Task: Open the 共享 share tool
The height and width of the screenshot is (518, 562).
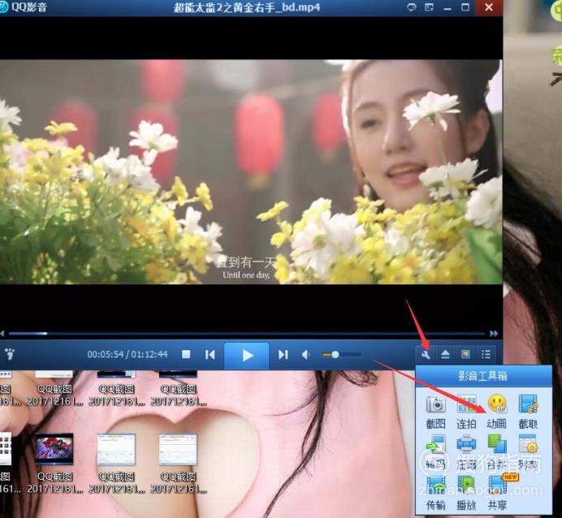Action: click(498, 494)
